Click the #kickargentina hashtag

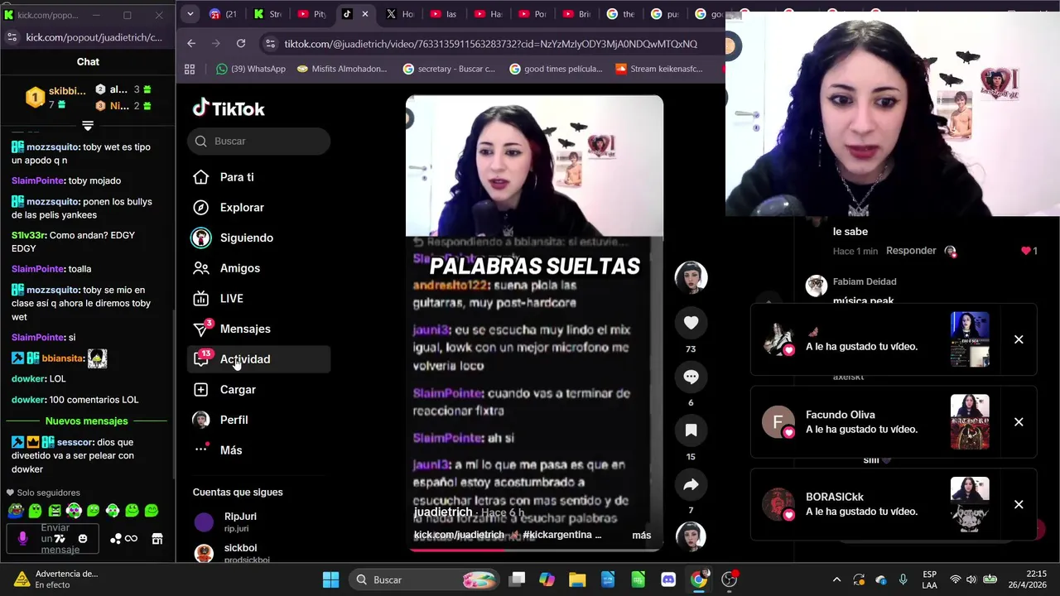pyautogui.click(x=558, y=535)
